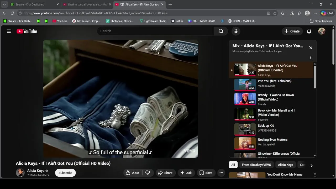Open the favorites list toolbar icon
This screenshot has height=189, width=336.
click(300, 13)
